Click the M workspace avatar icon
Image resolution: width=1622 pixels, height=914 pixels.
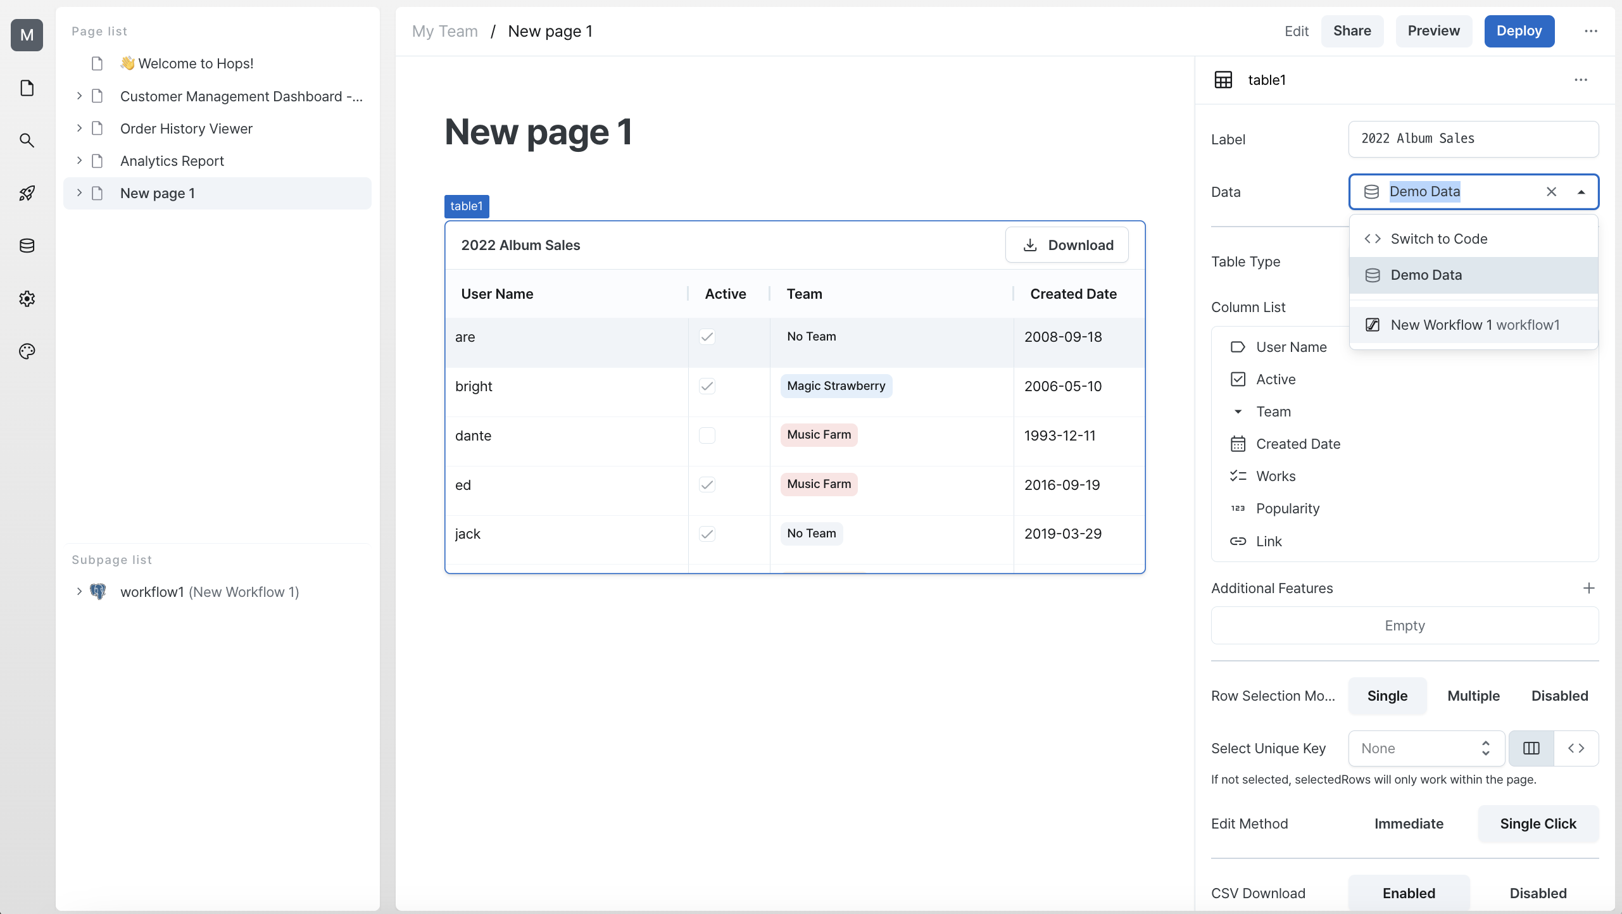click(27, 35)
